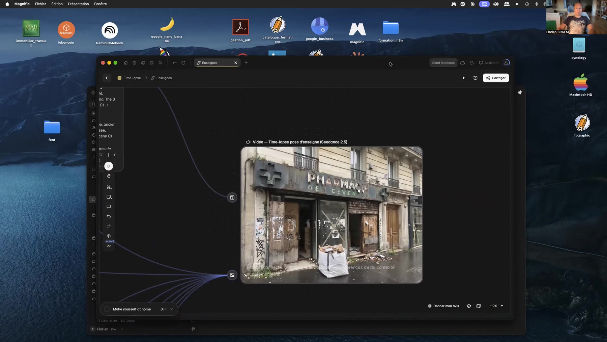Open the search magnifier in window toolbar
The width and height of the screenshot is (607, 342).
(161, 63)
